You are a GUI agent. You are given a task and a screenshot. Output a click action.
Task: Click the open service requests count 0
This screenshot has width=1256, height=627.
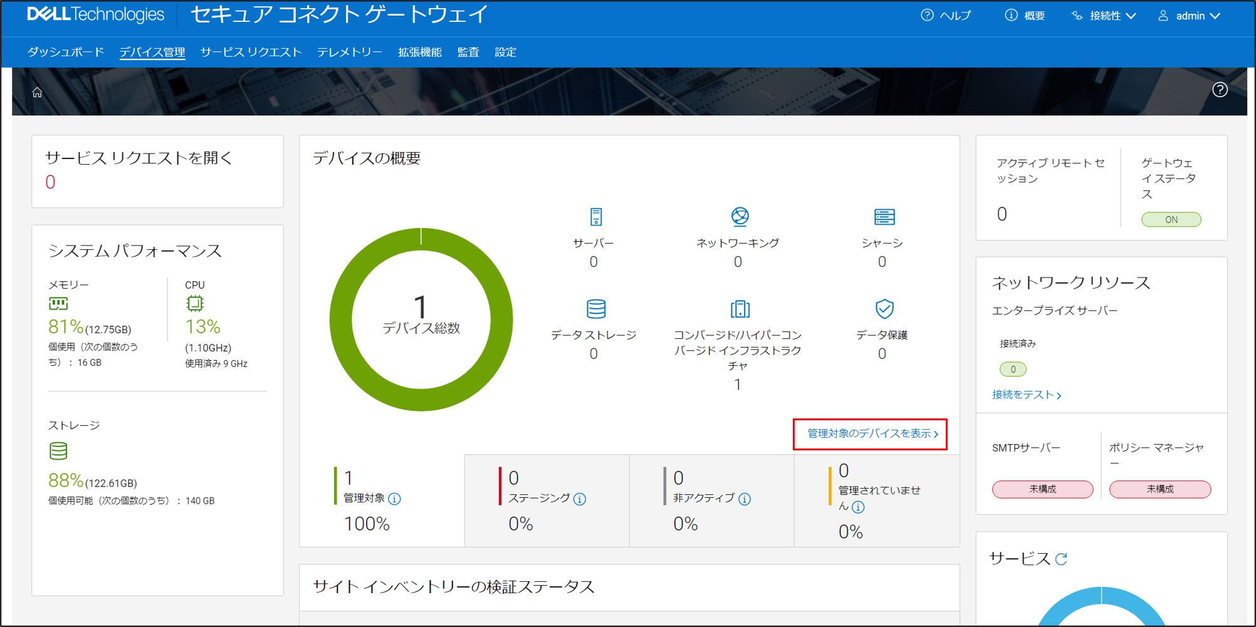(x=50, y=182)
